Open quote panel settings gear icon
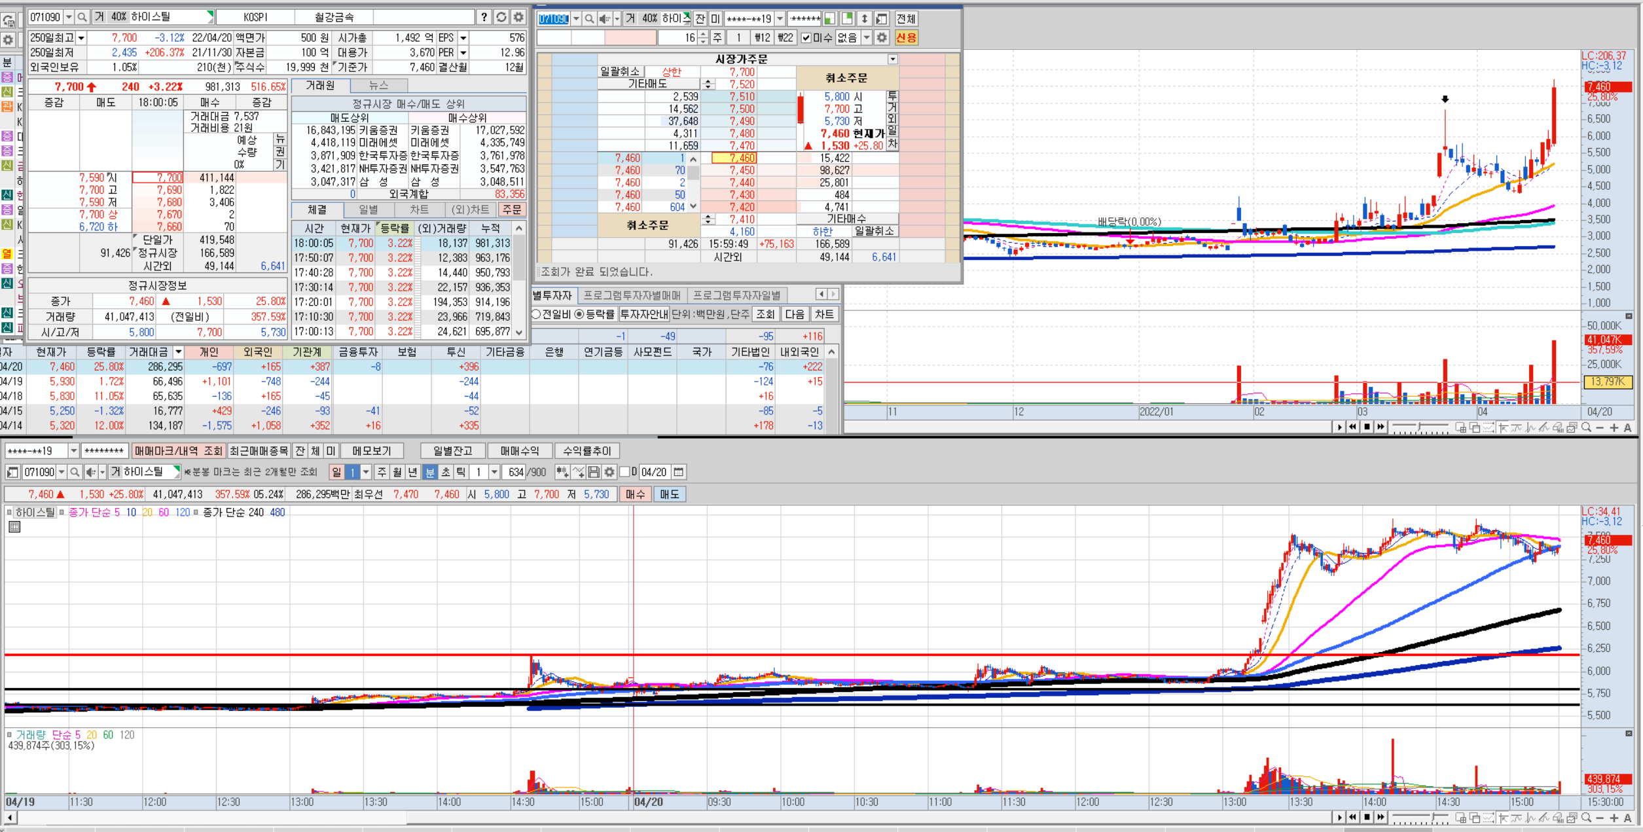This screenshot has width=1643, height=832. click(518, 17)
